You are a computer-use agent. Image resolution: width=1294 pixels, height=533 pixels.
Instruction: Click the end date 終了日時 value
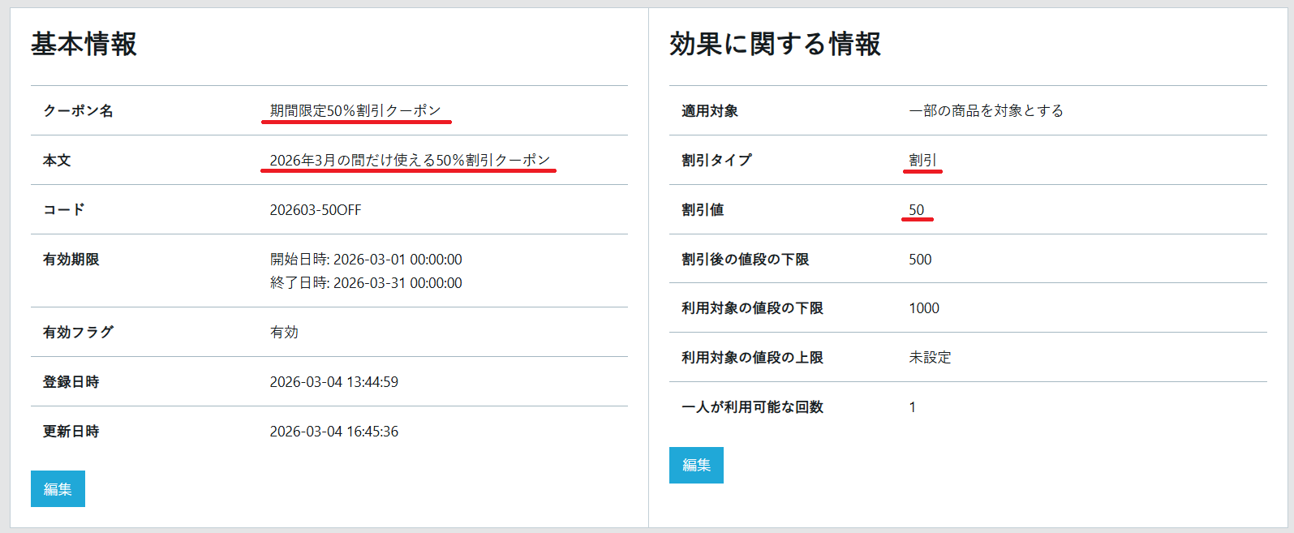pos(366,282)
